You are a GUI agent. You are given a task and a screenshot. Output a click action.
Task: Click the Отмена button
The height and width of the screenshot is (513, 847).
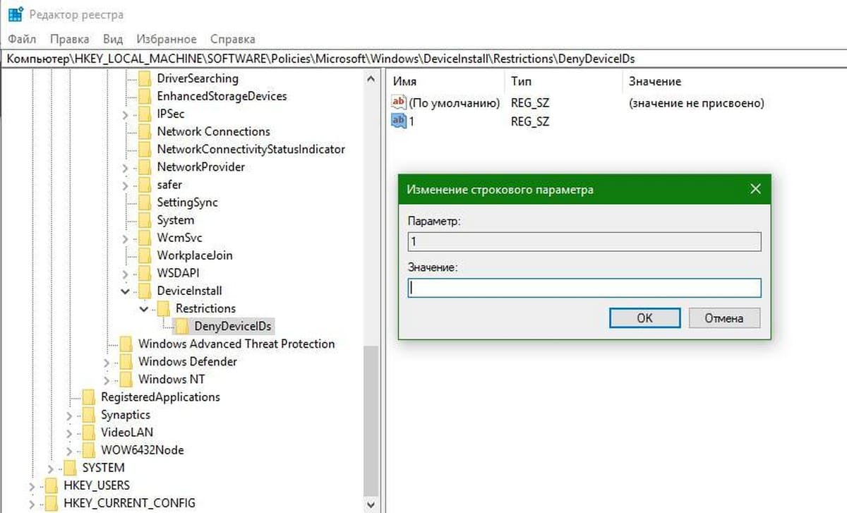point(724,318)
